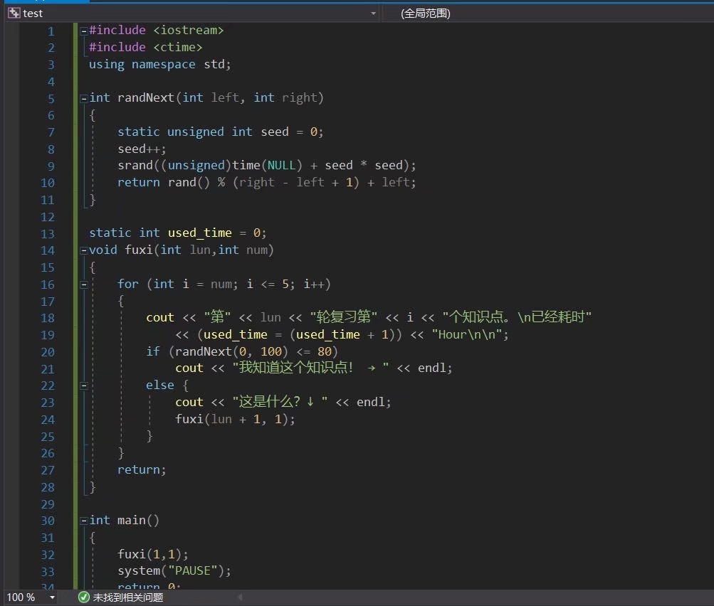714x606 pixels.
Task: Collapse the main function at line 30
Action: (x=84, y=521)
